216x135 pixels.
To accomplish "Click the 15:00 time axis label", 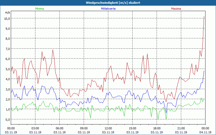I will pyautogui.click(x=132, y=129).
